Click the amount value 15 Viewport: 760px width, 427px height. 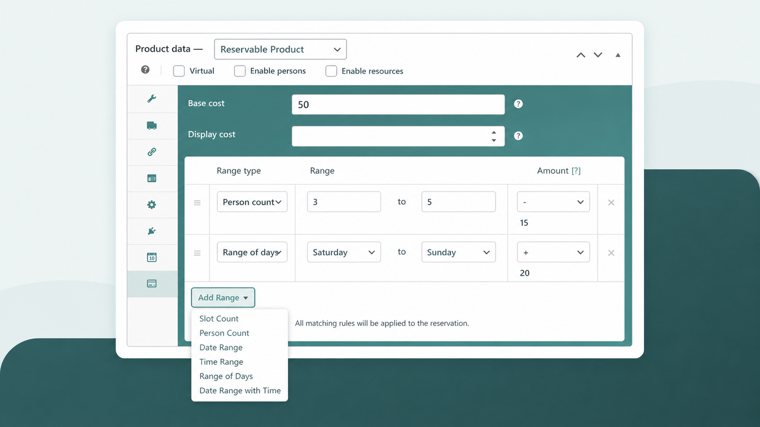[x=524, y=223]
